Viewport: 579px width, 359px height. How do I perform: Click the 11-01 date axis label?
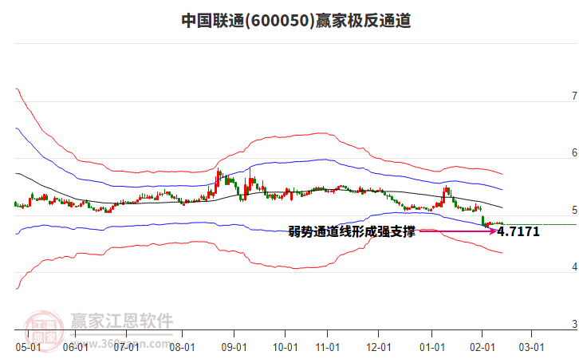pos(328,347)
